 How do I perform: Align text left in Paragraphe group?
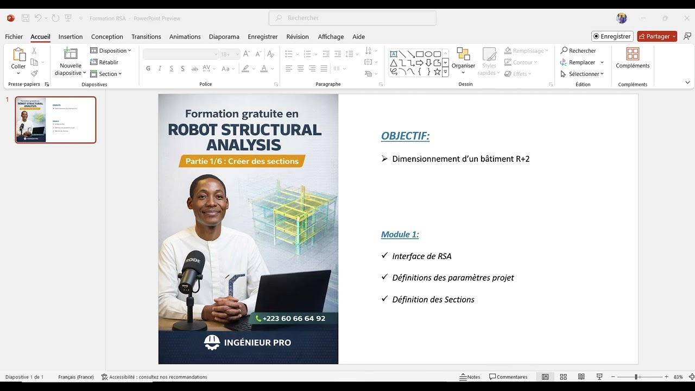[x=288, y=68]
